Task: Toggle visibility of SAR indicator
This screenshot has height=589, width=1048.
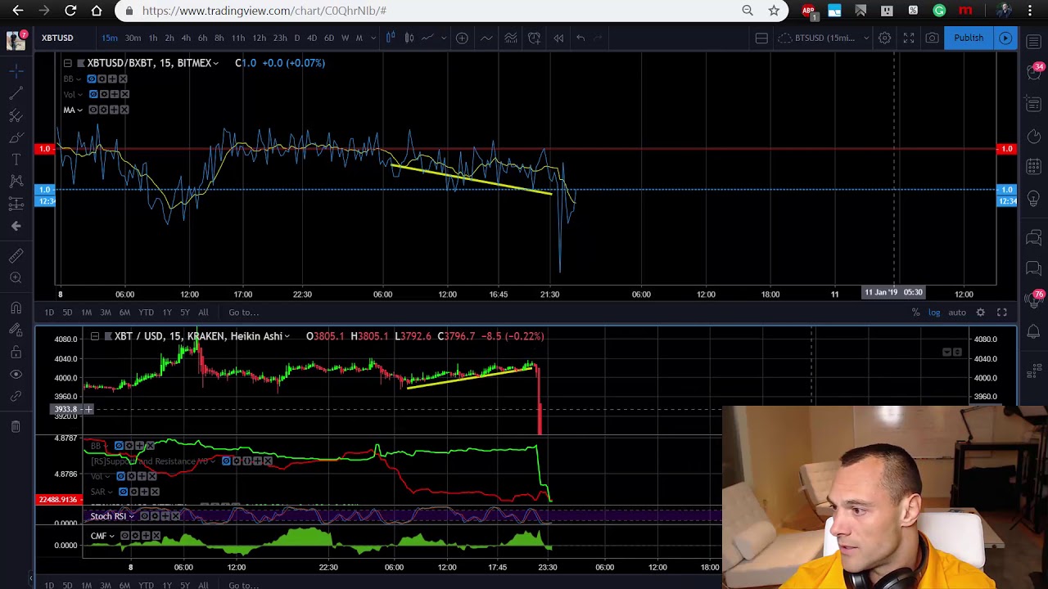Action: click(x=123, y=492)
